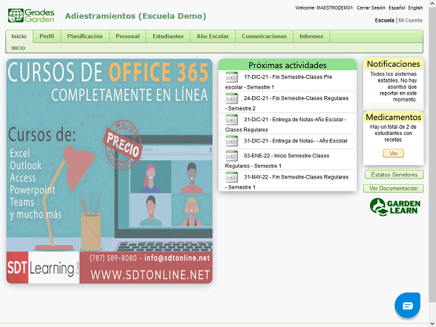This screenshot has height=327, width=436.
Task: Click 31-DIC-21 Entrega de Notas-Año Escolar Clases Regulares text
Action: [285, 125]
